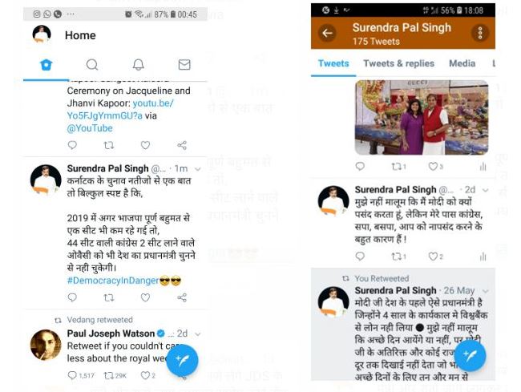Open the messages envelope tab
Viewport: 521px width, 392px height.
click(x=184, y=64)
